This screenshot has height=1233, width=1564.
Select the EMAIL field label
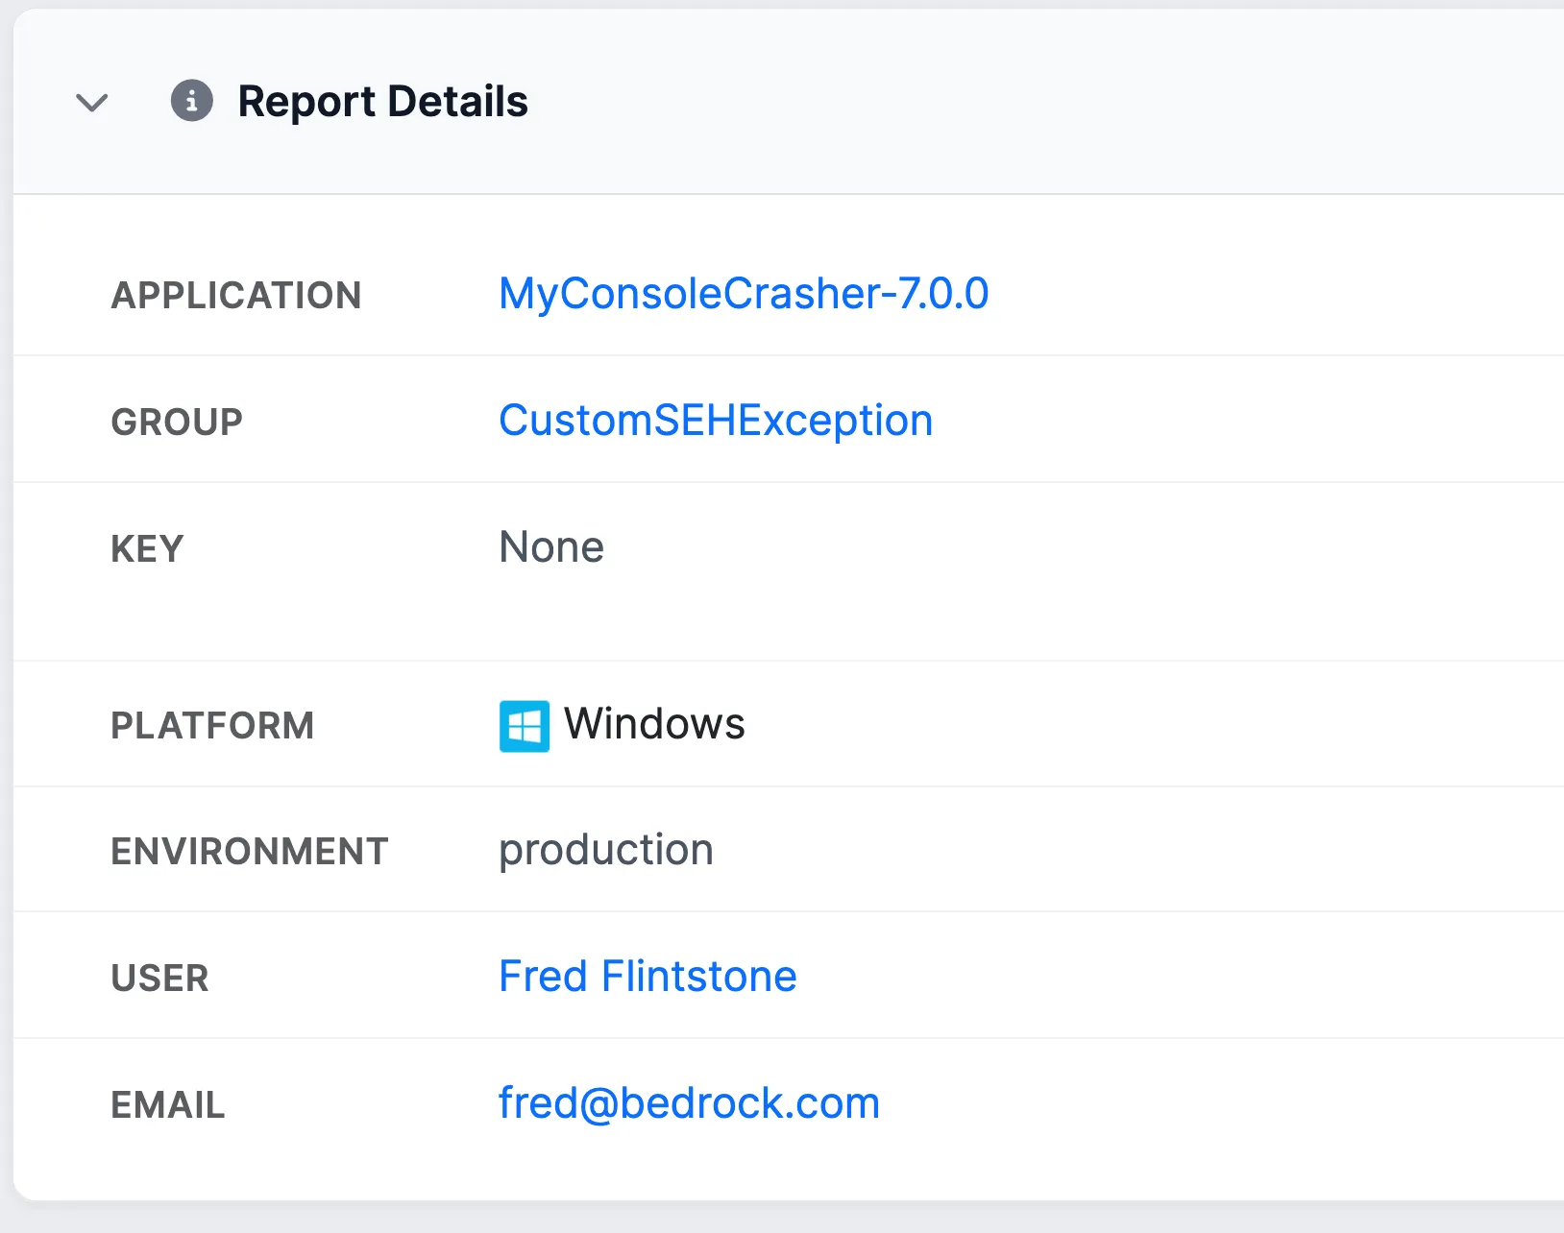168,1104
